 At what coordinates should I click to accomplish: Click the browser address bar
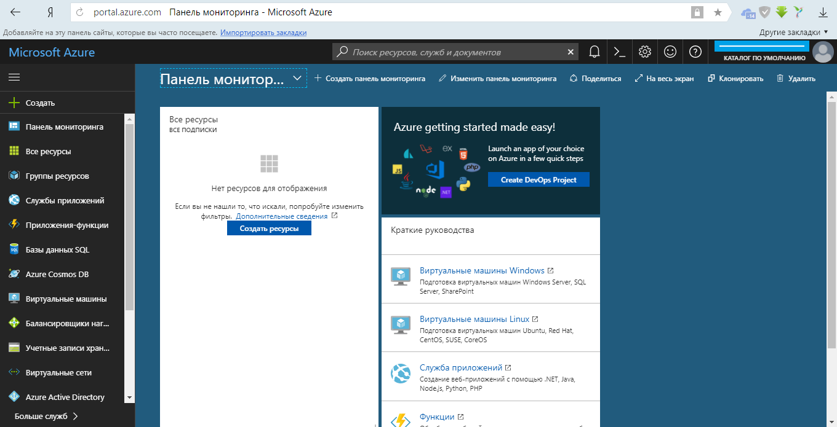[x=399, y=12]
